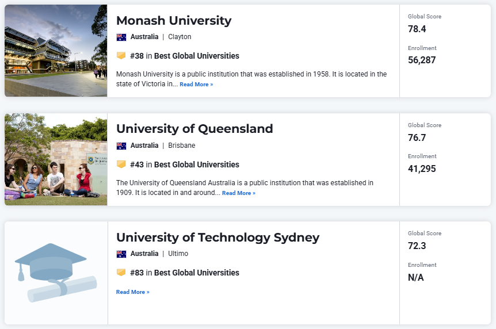Click Australian flag beside University of Technology Sydney
496x329 pixels.
coord(121,254)
